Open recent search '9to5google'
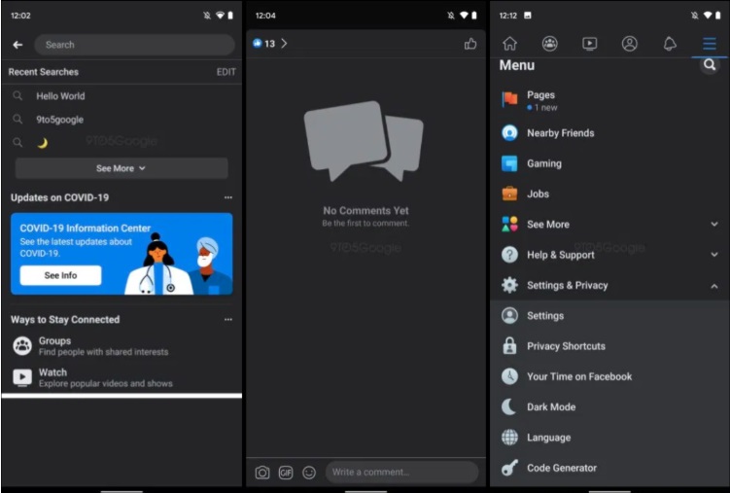The image size is (730, 493). (x=122, y=120)
